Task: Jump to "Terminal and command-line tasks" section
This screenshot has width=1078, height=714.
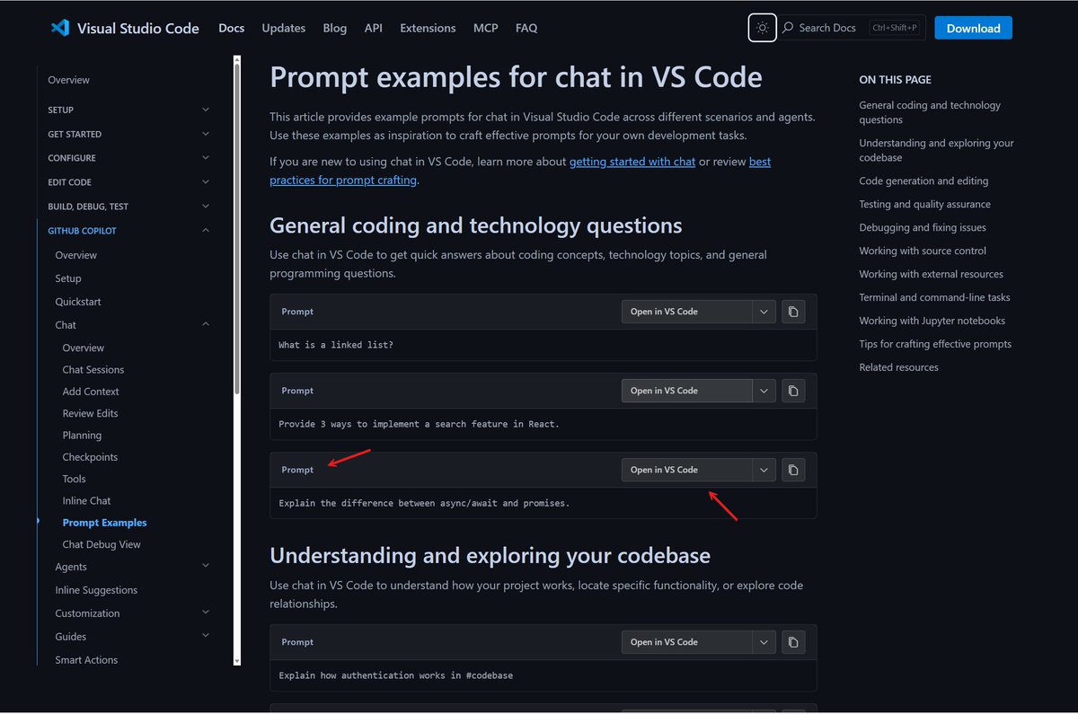Action: 934,297
